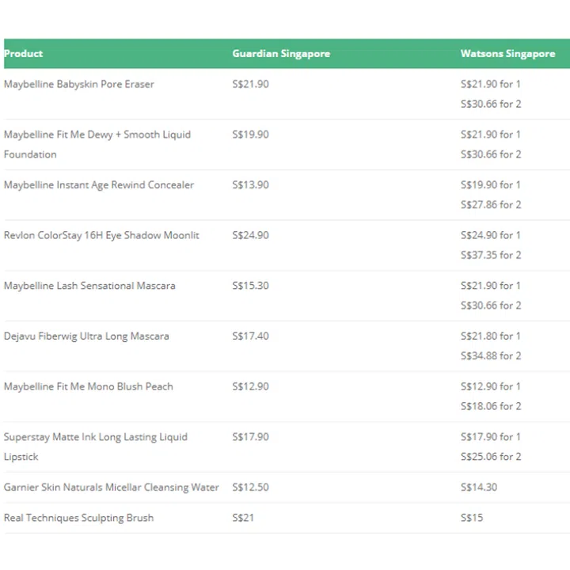Viewport: 570px width, 570px height.
Task: Select Garnier Skin Naturals Micellar Cleansing Water
Action: (x=112, y=488)
